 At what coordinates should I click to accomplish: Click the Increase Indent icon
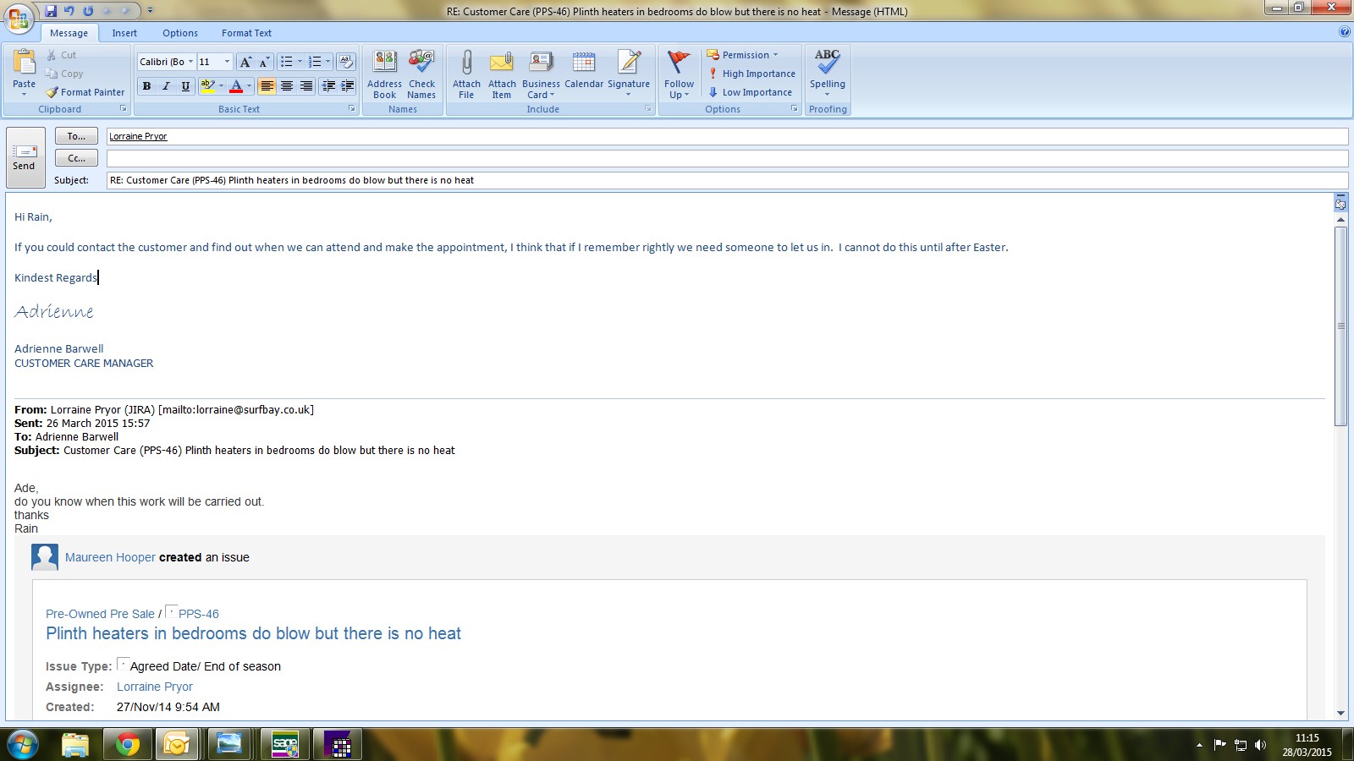coord(347,86)
